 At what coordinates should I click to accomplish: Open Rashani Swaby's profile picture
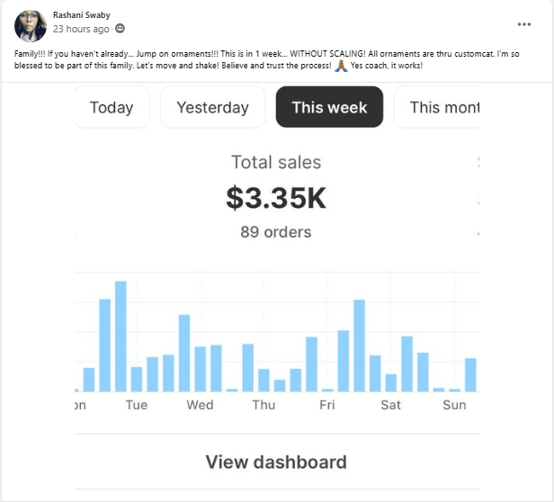(x=30, y=24)
